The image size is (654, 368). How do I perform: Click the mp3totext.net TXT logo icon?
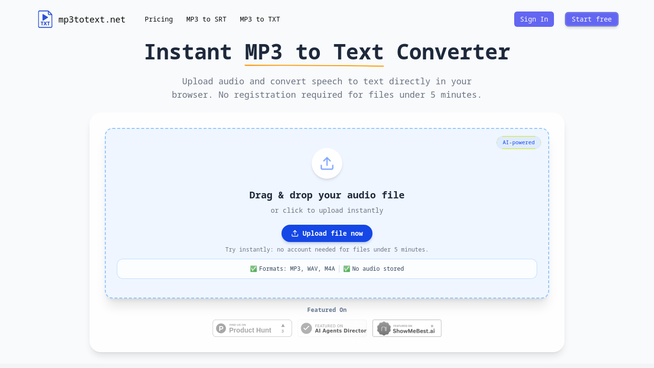45,19
